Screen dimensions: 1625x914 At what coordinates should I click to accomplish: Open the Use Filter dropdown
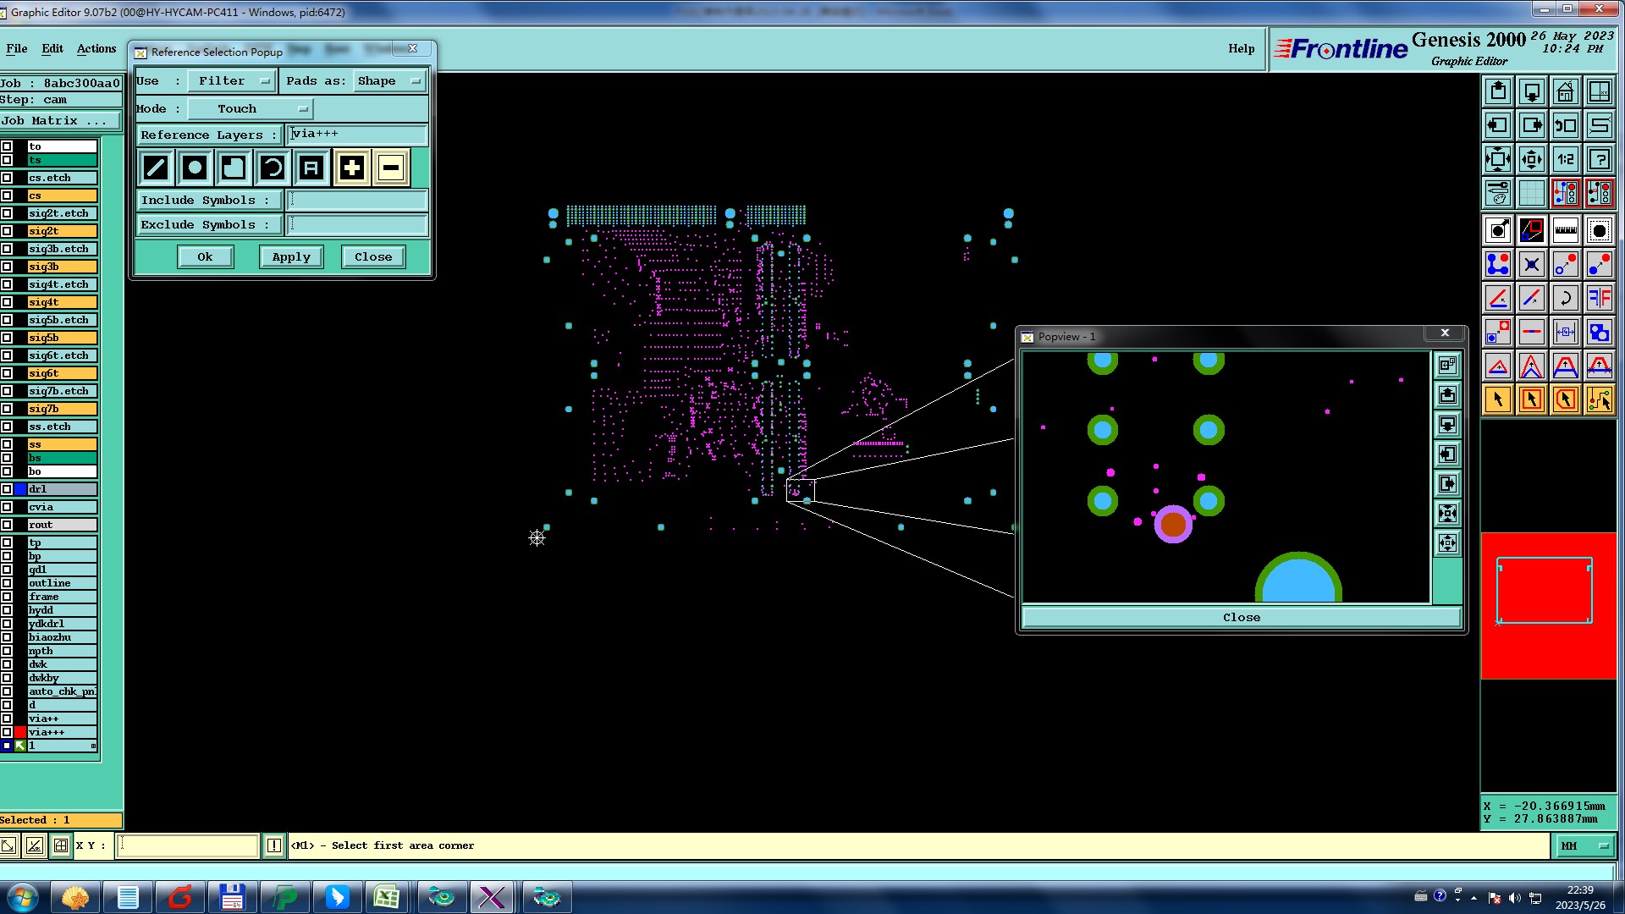click(230, 81)
